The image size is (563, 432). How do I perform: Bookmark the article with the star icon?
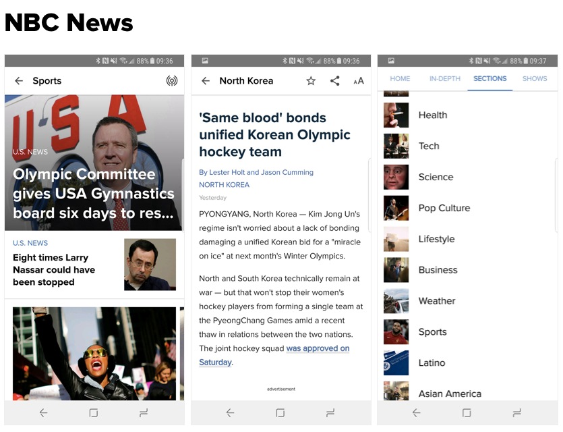coord(311,81)
